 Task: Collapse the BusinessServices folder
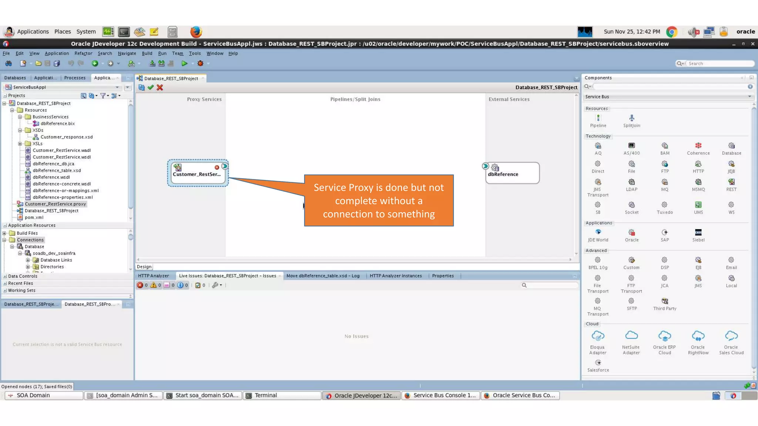click(20, 117)
